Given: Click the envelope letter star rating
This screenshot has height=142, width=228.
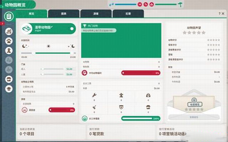Looking at the screenshot, I should click(x=194, y=109).
